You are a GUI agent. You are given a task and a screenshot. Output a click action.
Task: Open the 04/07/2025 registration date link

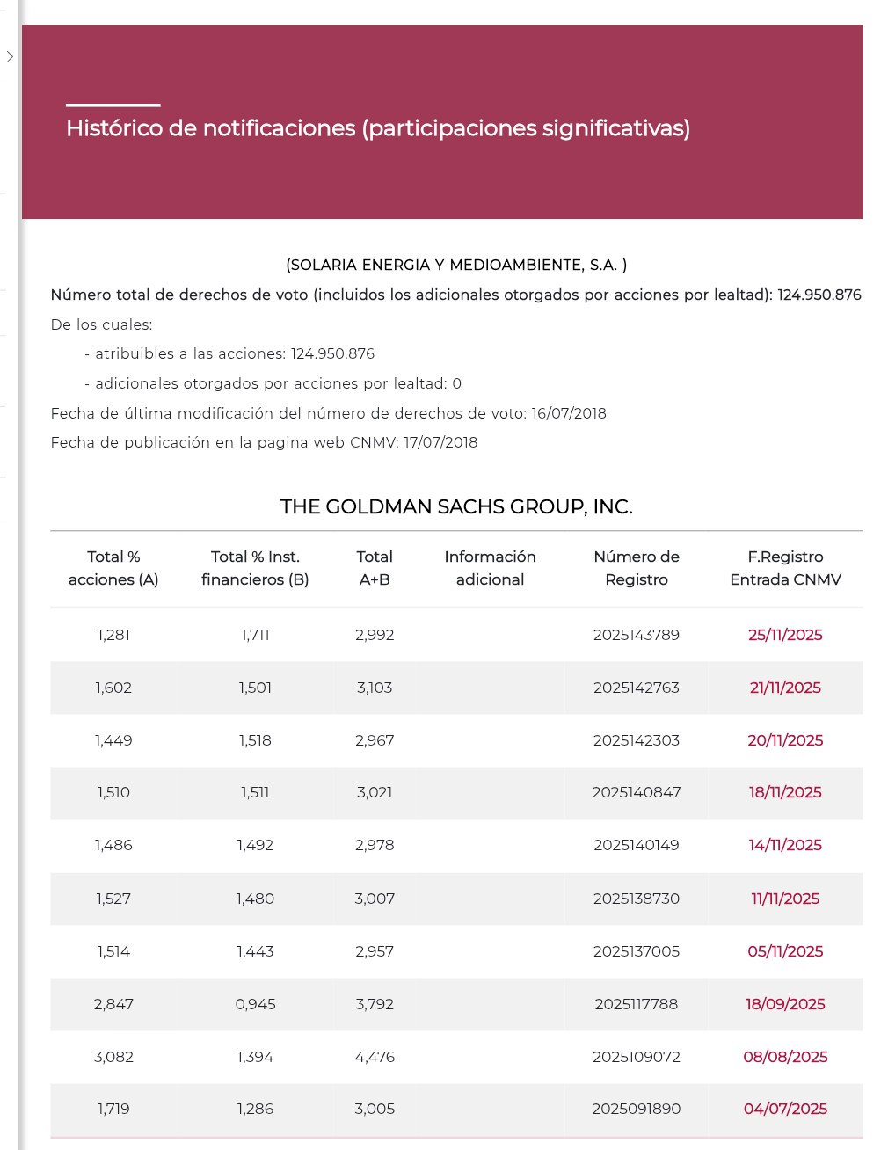785,1109
